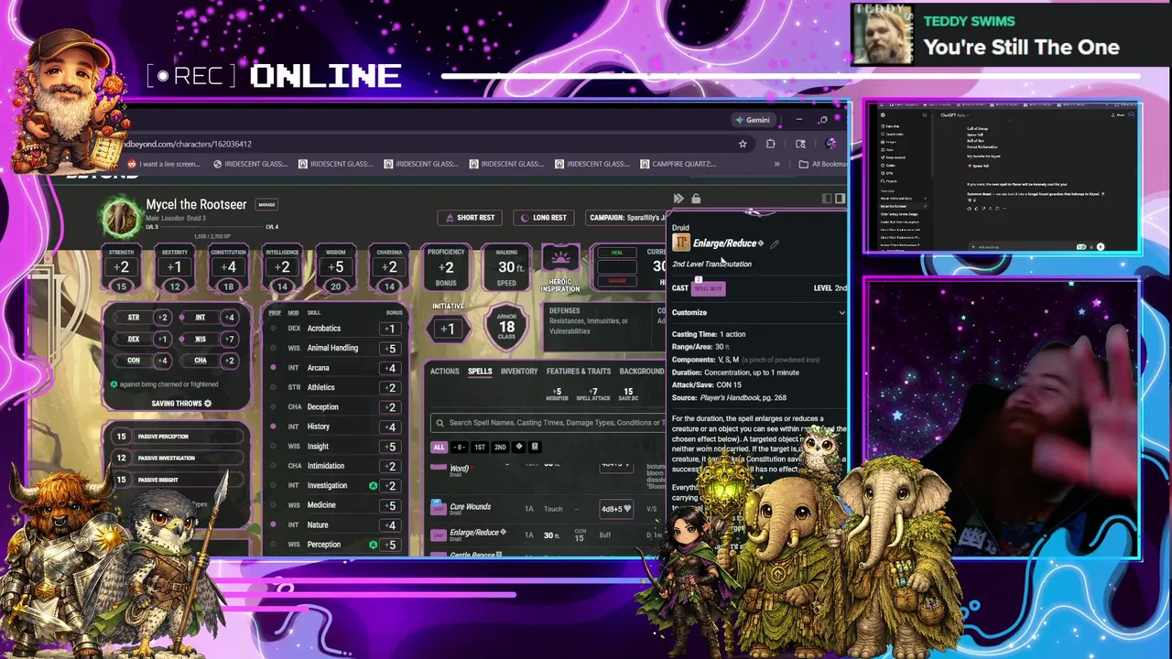Open the All Bookmarks folder
The image size is (1172, 659).
pos(822,164)
